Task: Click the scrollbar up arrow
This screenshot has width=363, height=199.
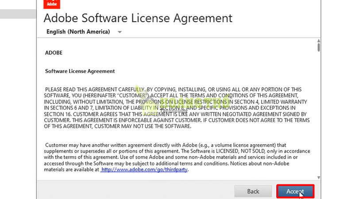Action: [319, 41]
